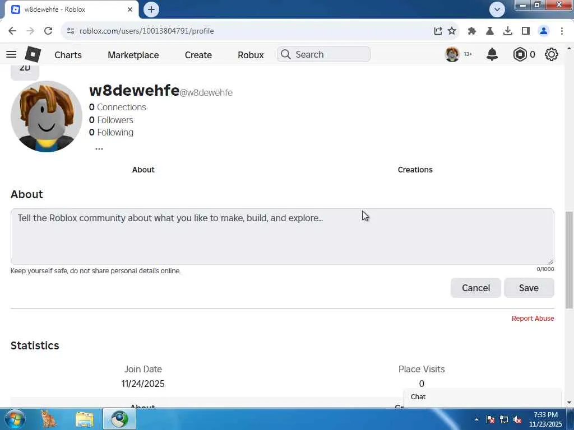Reload the Roblox profile page

pos(48,31)
